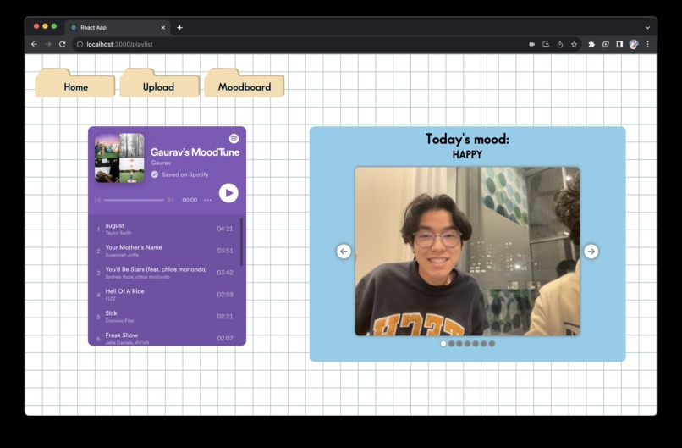This screenshot has height=448, width=682.
Task: Click the track list scrollbar in the Spotify widget
Action: coord(241,242)
